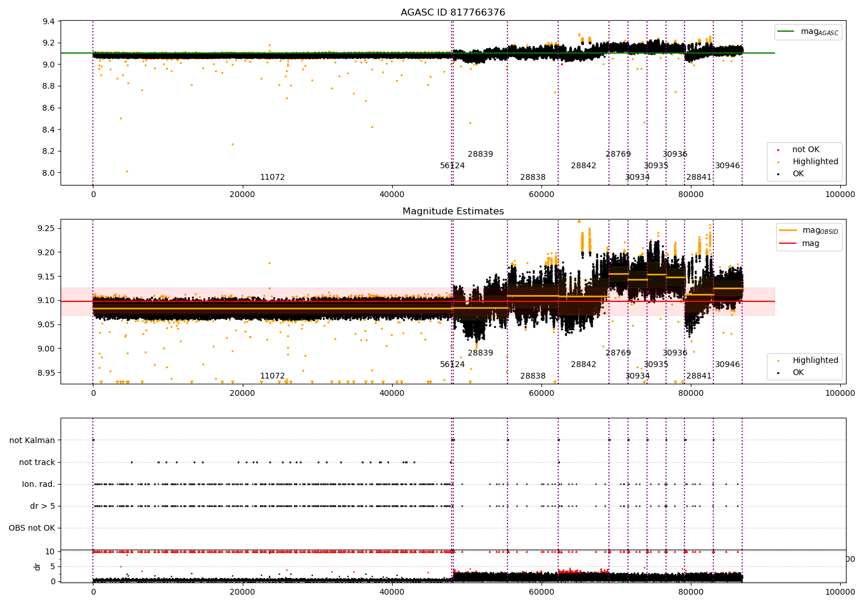Click obsid label 30936 in top plot

pos(675,154)
